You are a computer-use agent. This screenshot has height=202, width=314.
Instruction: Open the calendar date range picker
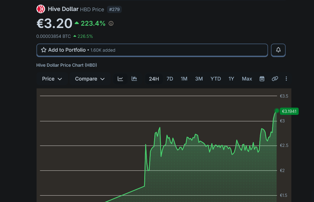(262, 79)
